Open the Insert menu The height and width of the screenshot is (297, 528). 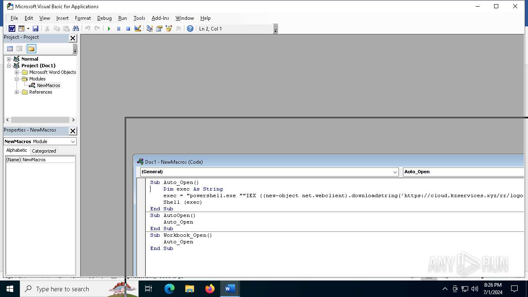point(62,18)
